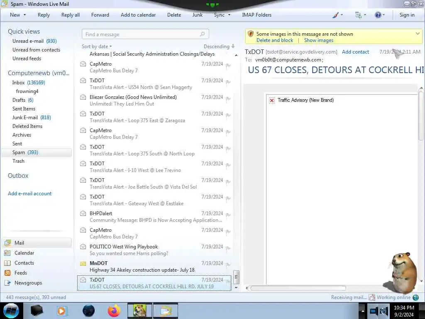Click Reply all in the toolbar
Image resolution: width=425 pixels, height=319 pixels.
click(x=71, y=15)
